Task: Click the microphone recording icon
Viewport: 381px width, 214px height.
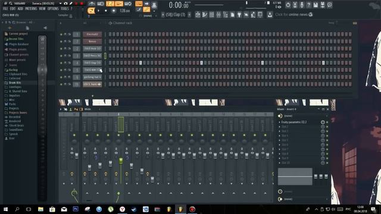Action: pyautogui.click(x=302, y=5)
